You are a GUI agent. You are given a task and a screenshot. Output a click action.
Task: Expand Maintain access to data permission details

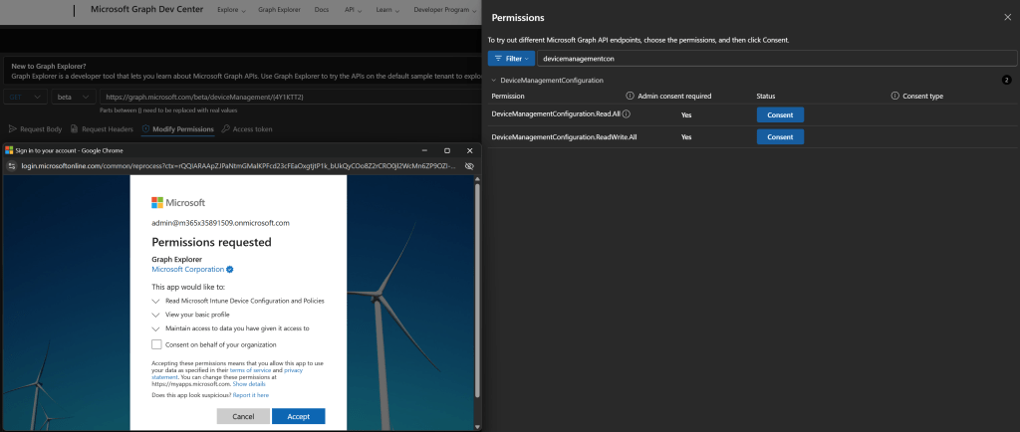pos(155,328)
